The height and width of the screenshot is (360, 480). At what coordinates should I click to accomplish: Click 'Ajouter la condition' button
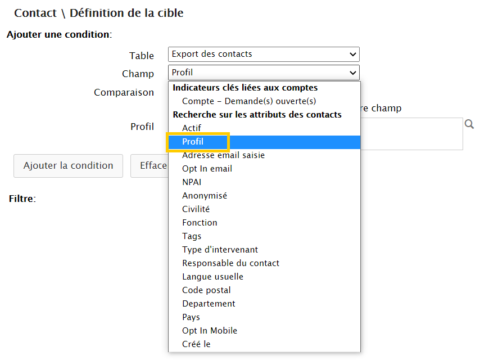(68, 166)
